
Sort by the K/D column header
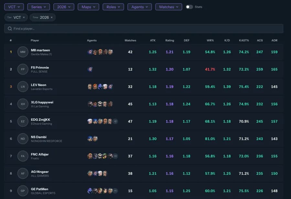pyautogui.click(x=227, y=40)
